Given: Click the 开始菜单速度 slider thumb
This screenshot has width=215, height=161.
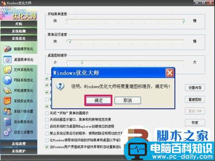Looking at the screenshot, I should pyautogui.click(x=183, y=21).
